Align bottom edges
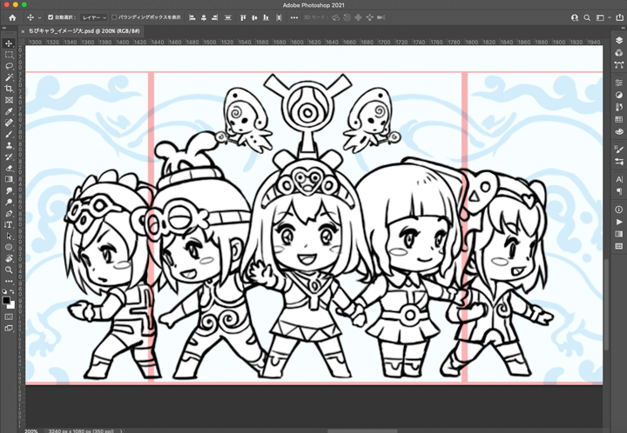 (x=266, y=17)
